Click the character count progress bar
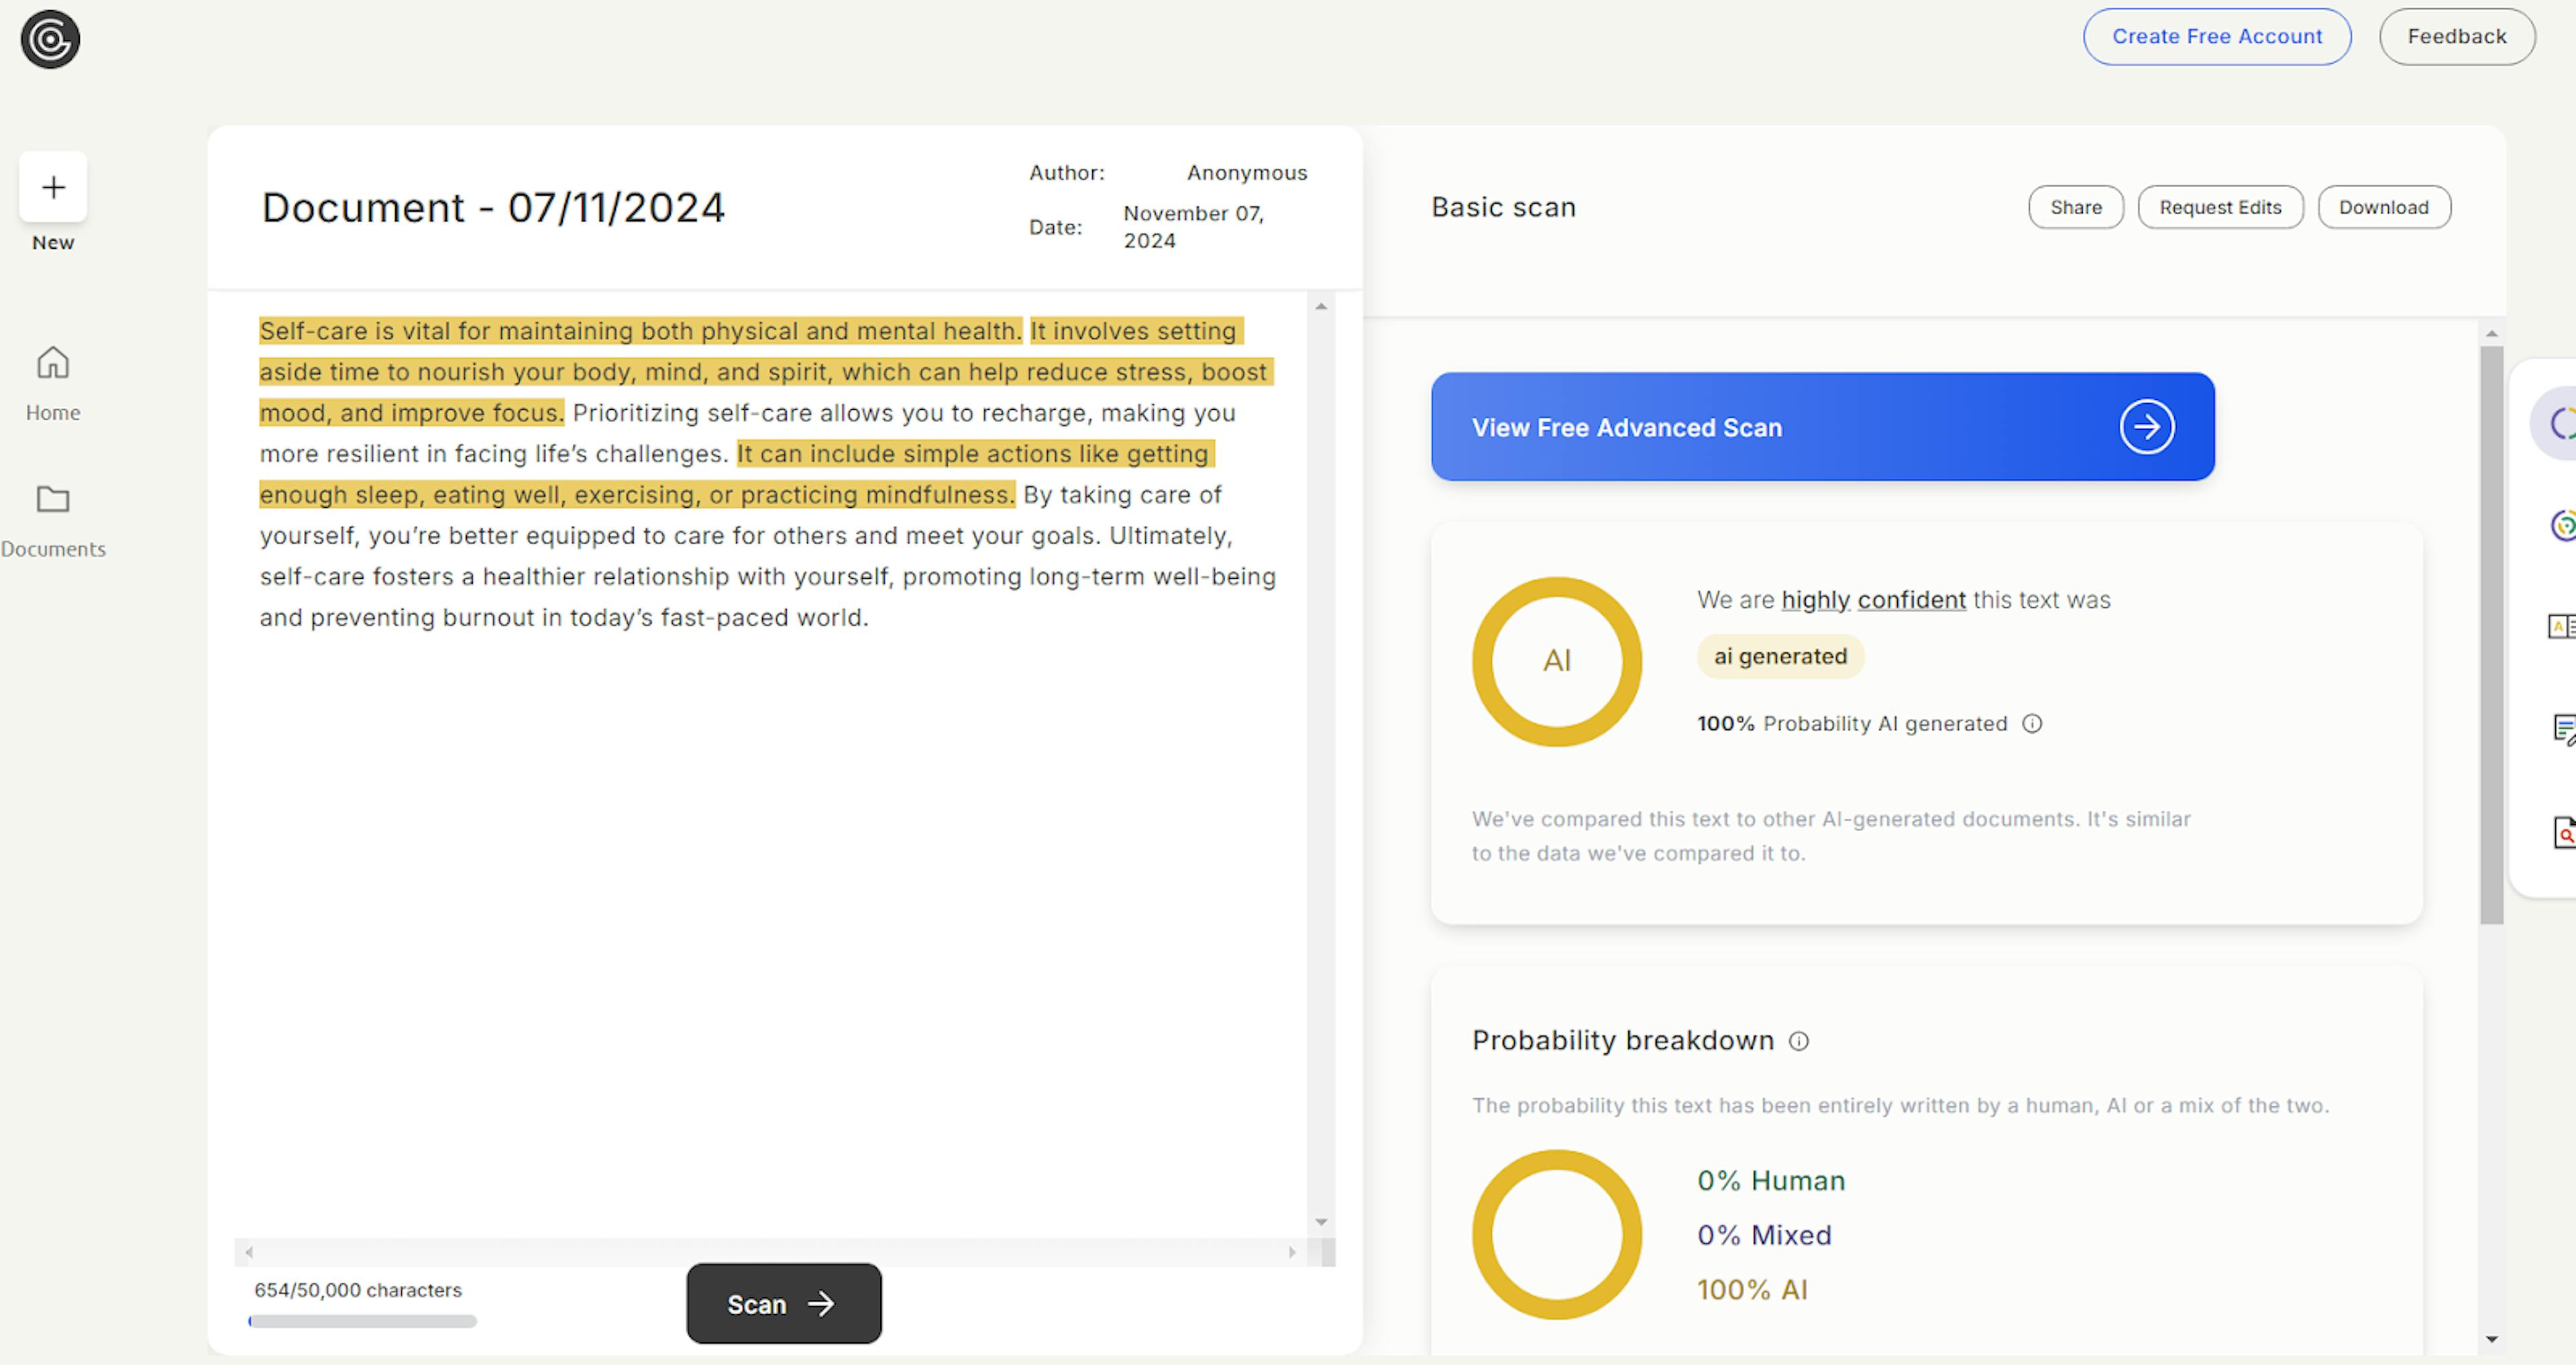The width and height of the screenshot is (2576, 1365). 363,1322
